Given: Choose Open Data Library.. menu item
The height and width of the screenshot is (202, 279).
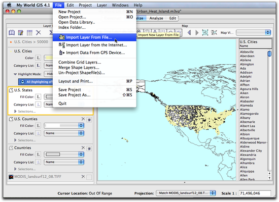Looking at the screenshot, I should click(x=95, y=22).
